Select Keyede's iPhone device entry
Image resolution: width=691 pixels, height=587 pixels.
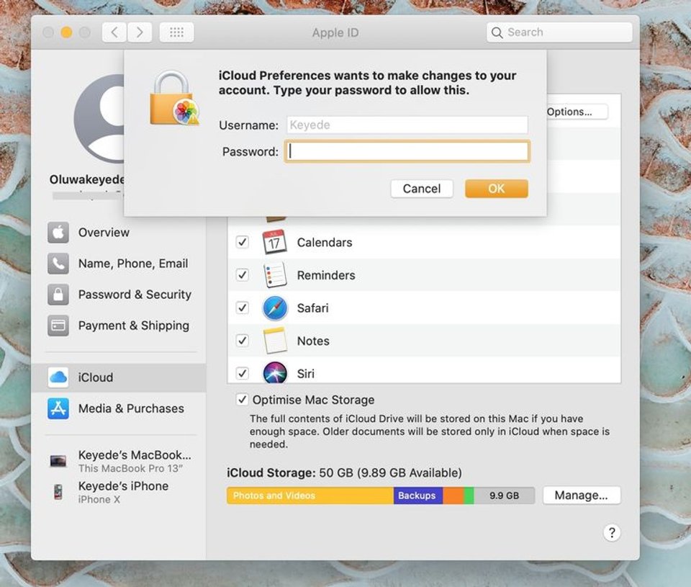pyautogui.click(x=119, y=492)
